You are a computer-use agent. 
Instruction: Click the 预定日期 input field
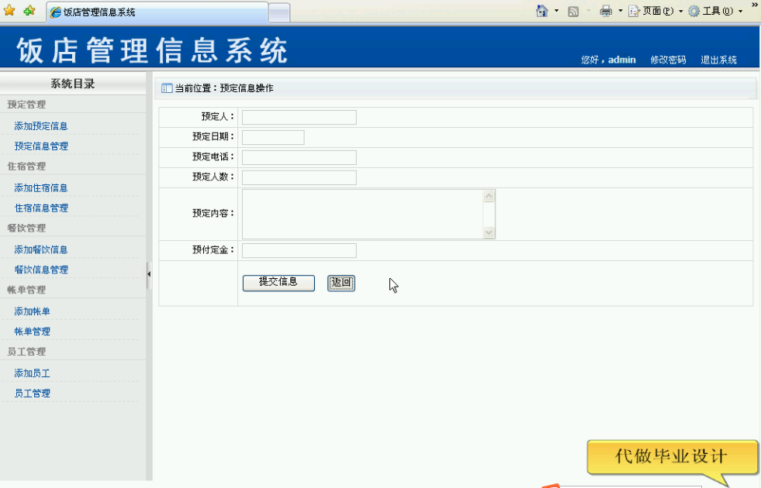pyautogui.click(x=273, y=137)
